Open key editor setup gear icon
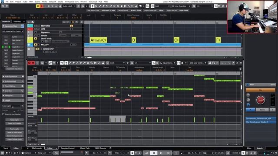Screen dimensions: 278x156 (241, 63)
